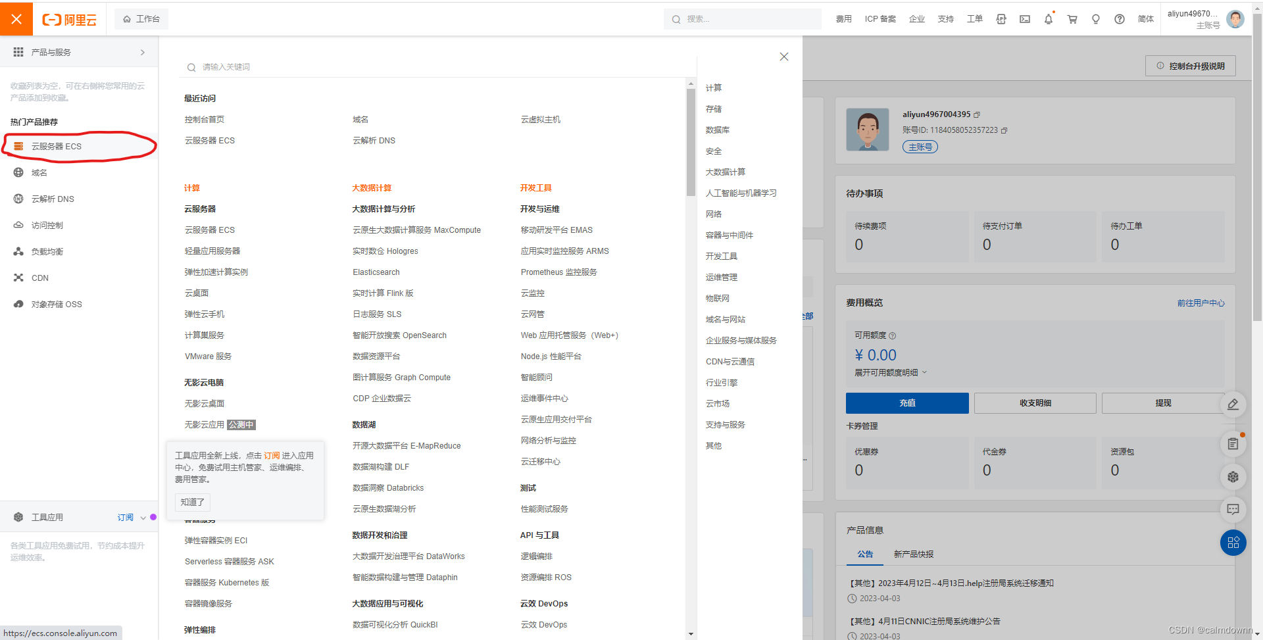Expand the 工具应用 dropdown arrow
Viewport: 1263px width, 640px height.
tap(143, 518)
